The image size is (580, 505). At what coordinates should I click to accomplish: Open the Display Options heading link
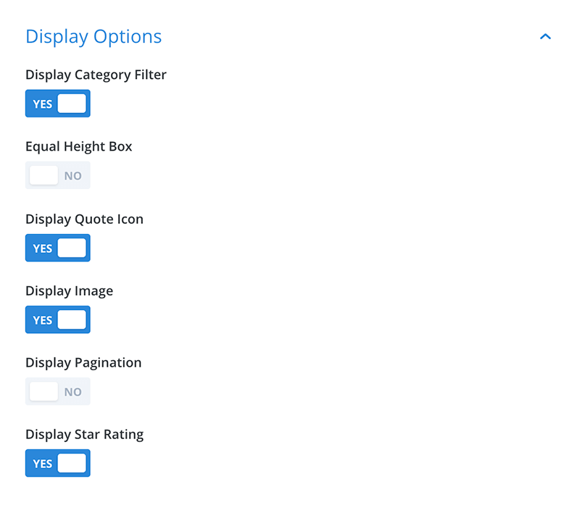coord(93,36)
